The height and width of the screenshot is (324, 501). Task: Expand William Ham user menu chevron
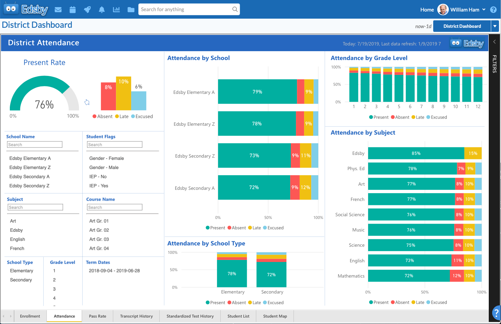[484, 9]
